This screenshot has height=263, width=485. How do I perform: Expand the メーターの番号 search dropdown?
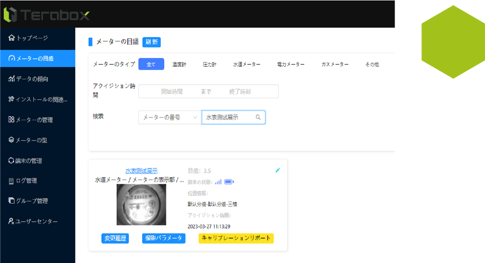[x=170, y=117]
